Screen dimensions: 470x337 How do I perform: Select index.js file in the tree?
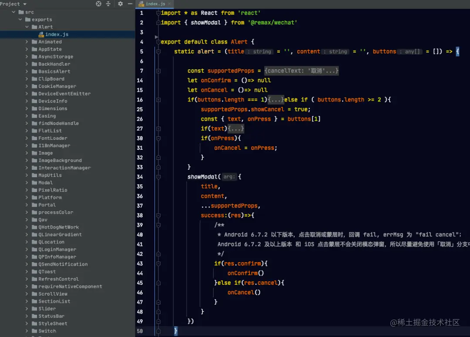coord(57,34)
